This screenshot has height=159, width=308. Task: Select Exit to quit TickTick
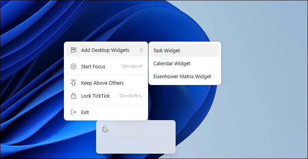pos(106,112)
